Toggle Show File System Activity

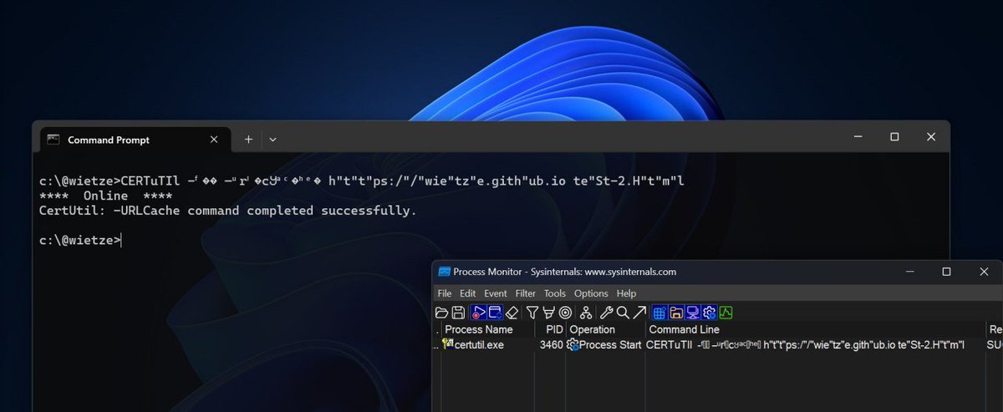pyautogui.click(x=676, y=313)
